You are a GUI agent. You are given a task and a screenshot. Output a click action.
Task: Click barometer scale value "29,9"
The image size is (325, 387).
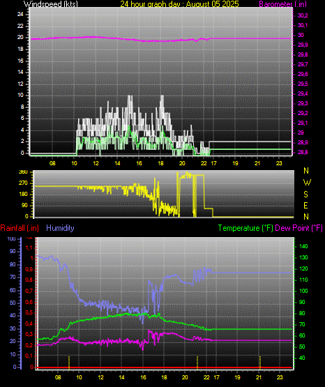click(x=303, y=45)
